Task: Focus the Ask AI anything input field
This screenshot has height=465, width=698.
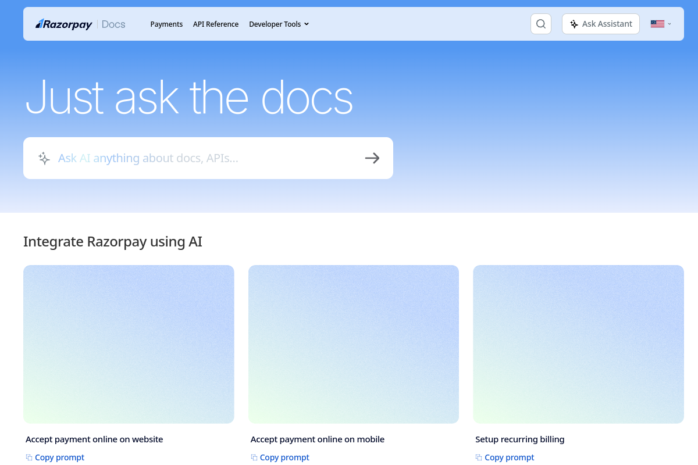Action: coord(208,158)
